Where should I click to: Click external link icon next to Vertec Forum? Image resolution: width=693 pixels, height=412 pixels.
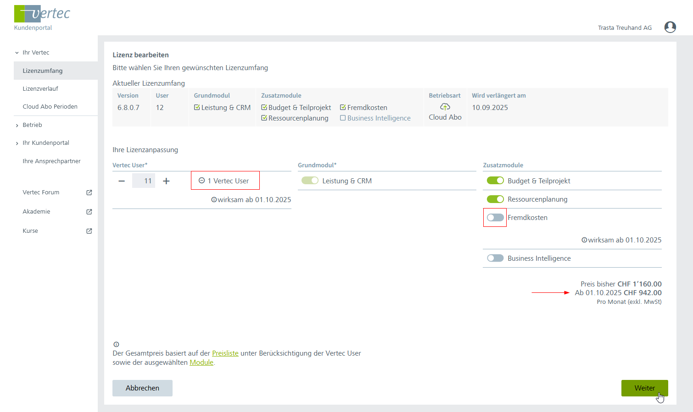coord(89,192)
